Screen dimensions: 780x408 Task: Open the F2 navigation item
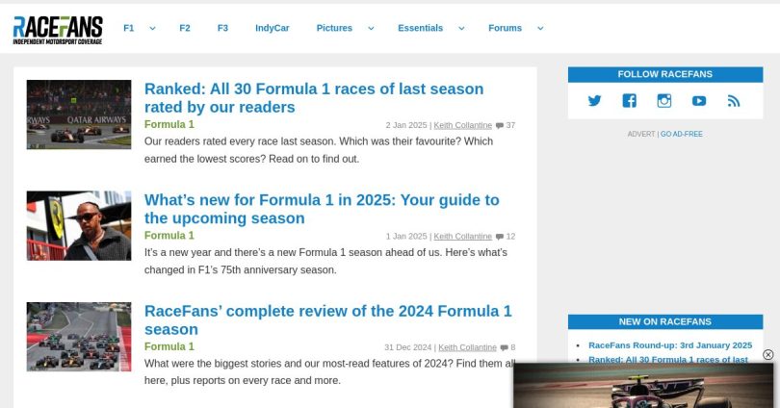point(185,29)
